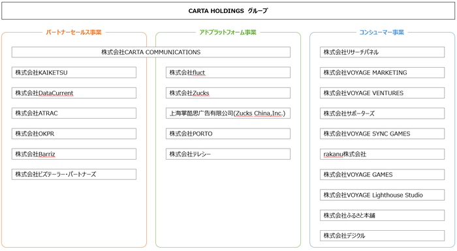This screenshot has height=251, width=457.
Task: Click the VOYAGE Lighthouse Studio box
Action: click(383, 195)
